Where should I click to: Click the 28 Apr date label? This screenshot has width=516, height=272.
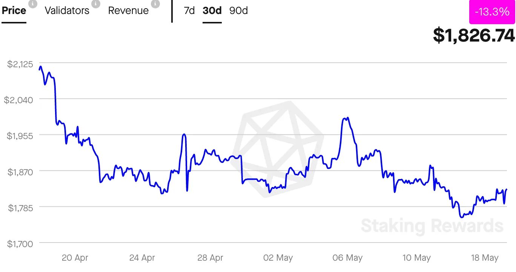tap(210, 258)
